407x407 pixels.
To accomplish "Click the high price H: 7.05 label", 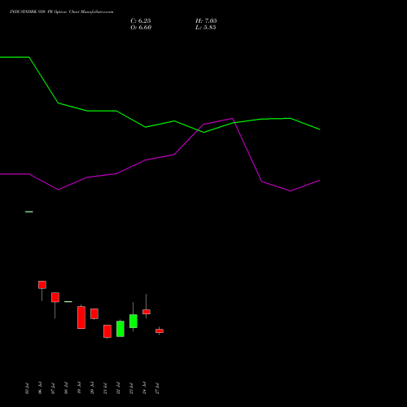I will click(x=206, y=21).
